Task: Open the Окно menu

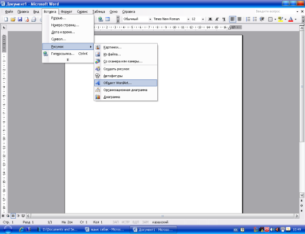Action: click(x=114, y=12)
